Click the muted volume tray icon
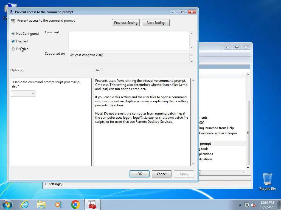This screenshot has height=210, width=281. [x=253, y=205]
